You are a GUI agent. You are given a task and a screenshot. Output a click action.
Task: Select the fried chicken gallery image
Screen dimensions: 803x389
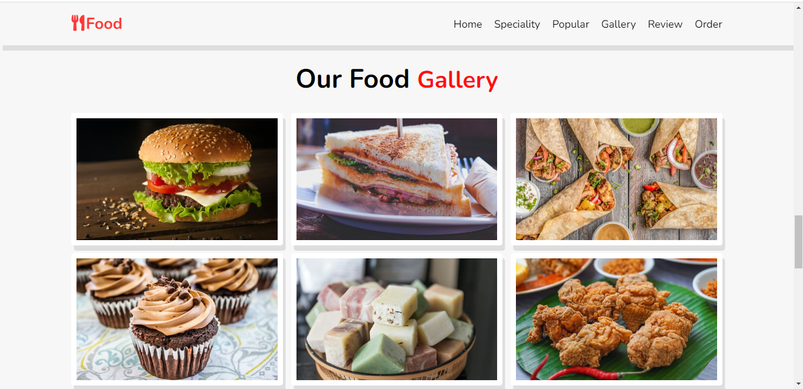click(x=617, y=319)
